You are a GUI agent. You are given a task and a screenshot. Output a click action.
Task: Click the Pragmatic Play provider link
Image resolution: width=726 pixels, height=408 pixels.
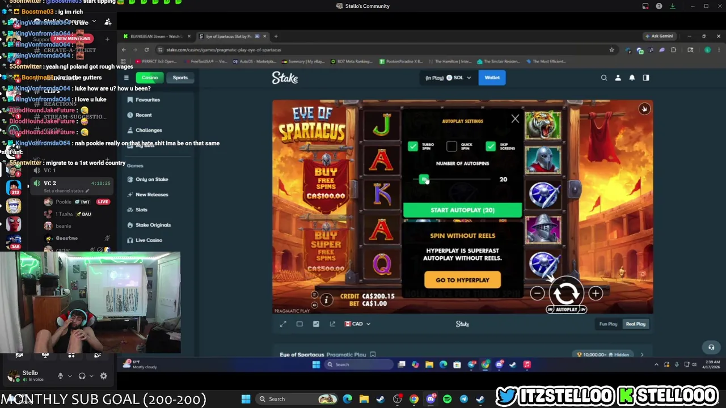[346, 355]
